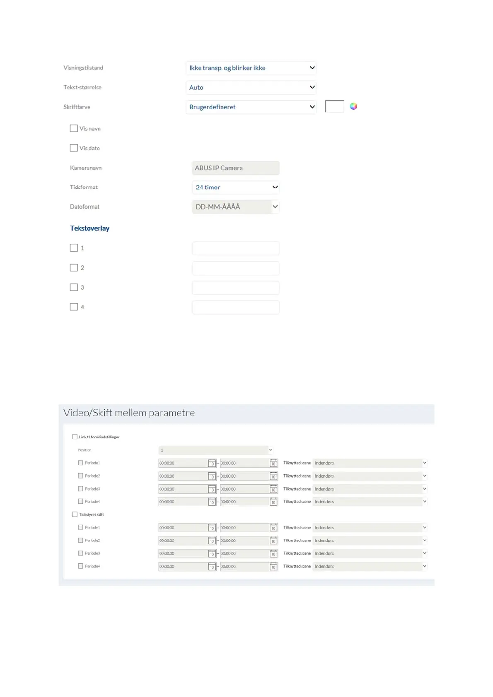Viewport: 493px width, 697px height.
Task: Click the white font color swatch box
Action: 334,106
